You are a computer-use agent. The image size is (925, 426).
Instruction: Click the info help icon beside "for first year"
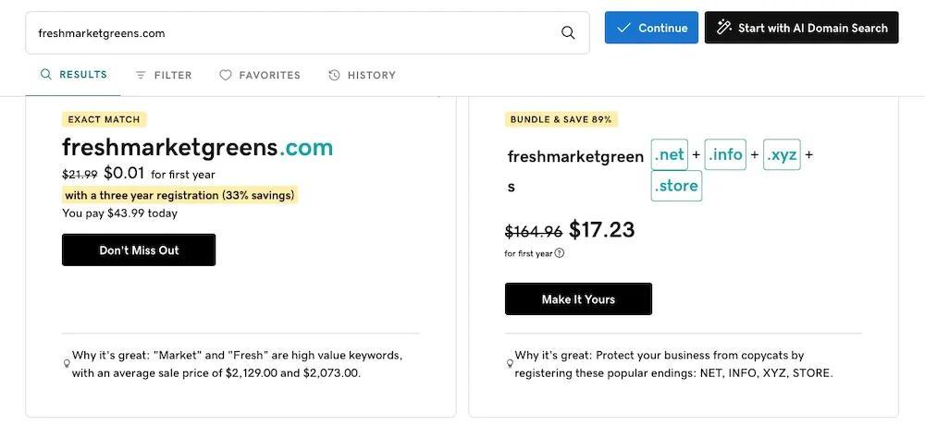tap(560, 253)
